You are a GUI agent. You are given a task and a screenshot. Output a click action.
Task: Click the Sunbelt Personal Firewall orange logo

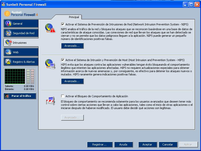pyautogui.click(x=7, y=14)
